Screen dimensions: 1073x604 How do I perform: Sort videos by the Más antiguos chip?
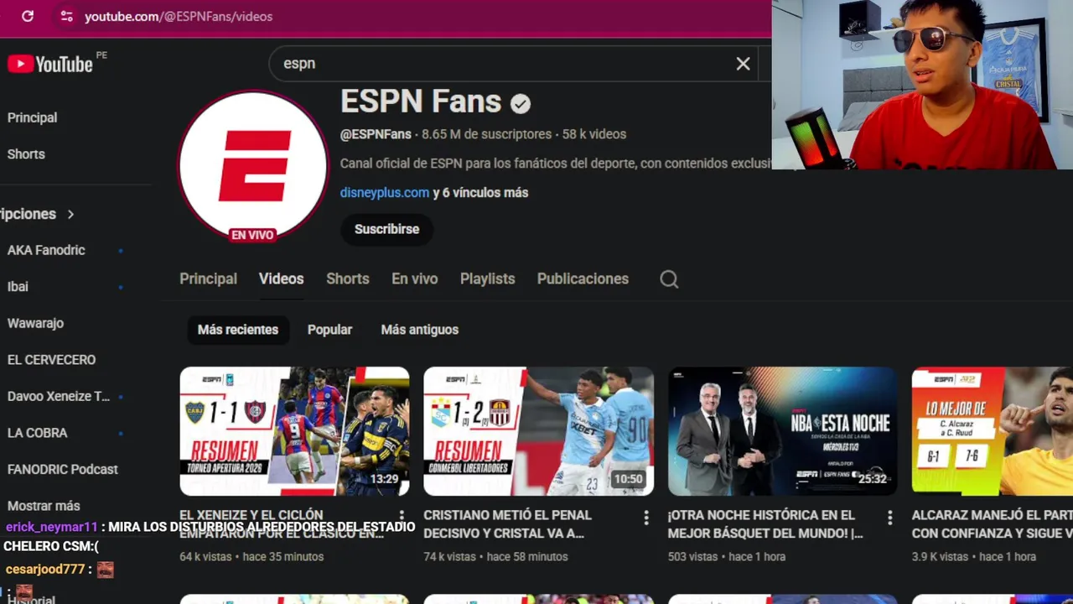[x=419, y=330]
